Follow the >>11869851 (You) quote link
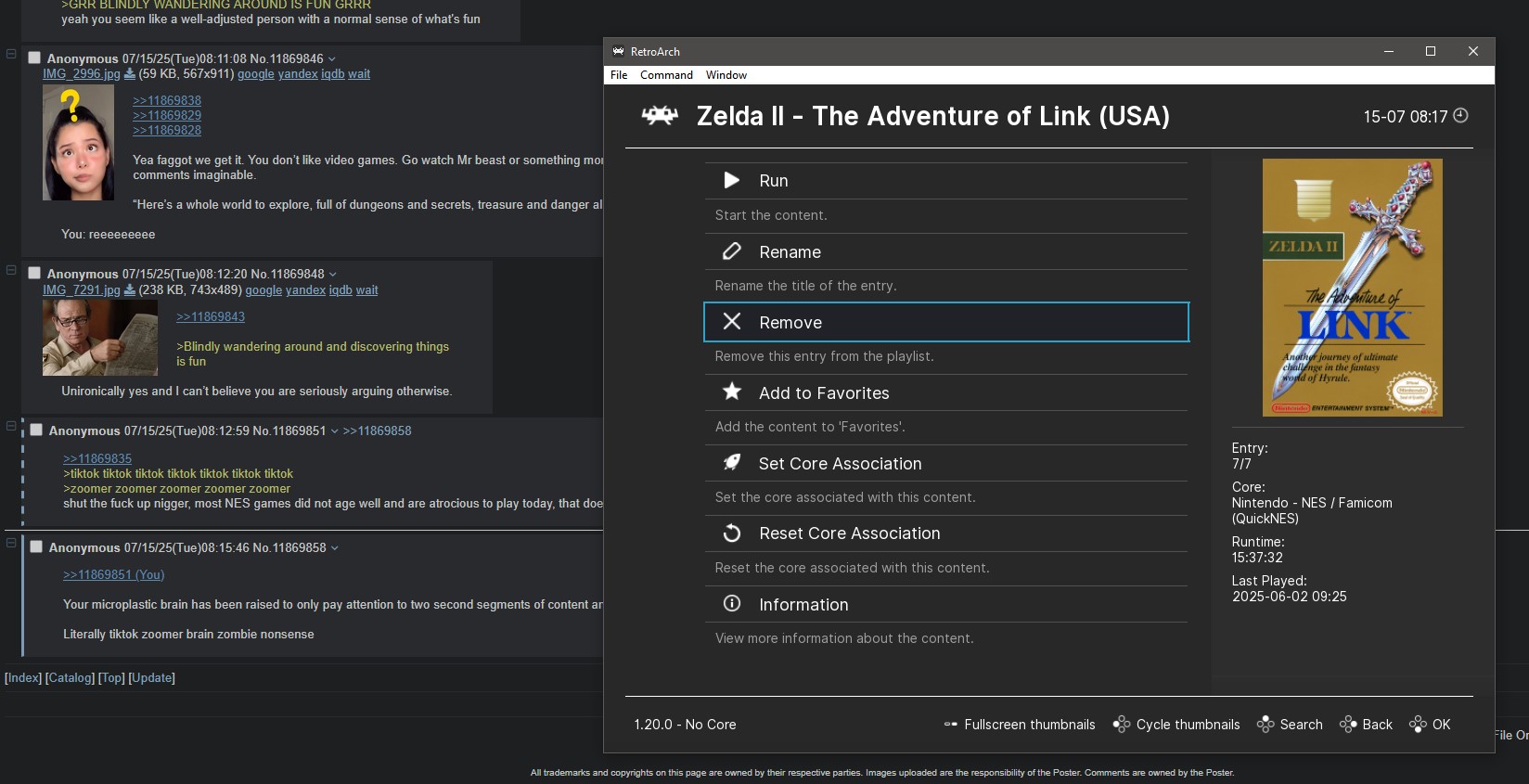Viewport: 1529px width, 784px height. [114, 574]
